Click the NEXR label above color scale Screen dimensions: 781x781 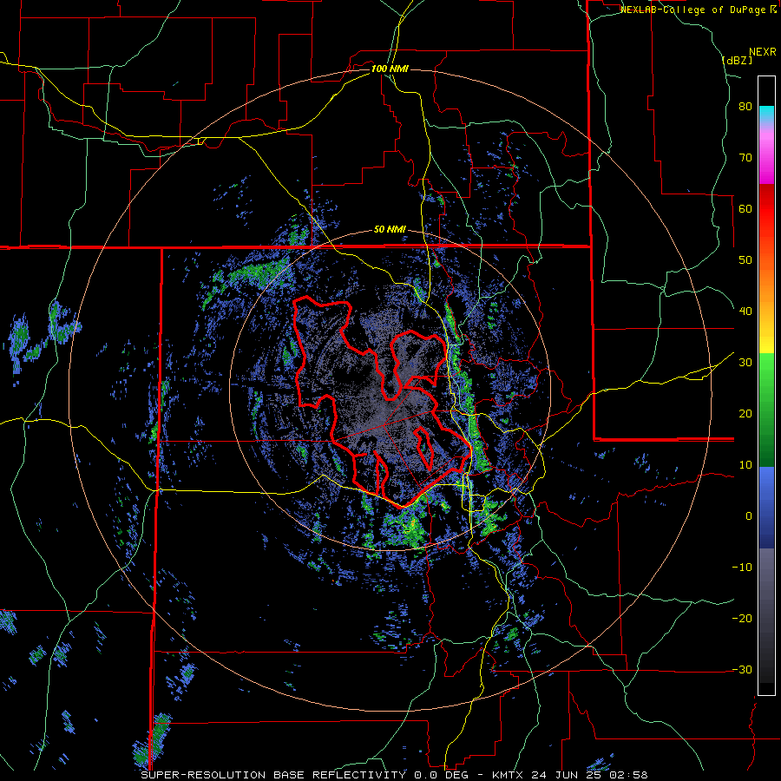[x=762, y=52]
